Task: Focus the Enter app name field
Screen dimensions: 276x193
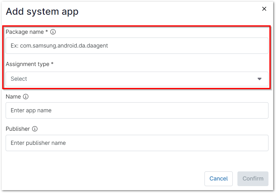Action: [137, 110]
